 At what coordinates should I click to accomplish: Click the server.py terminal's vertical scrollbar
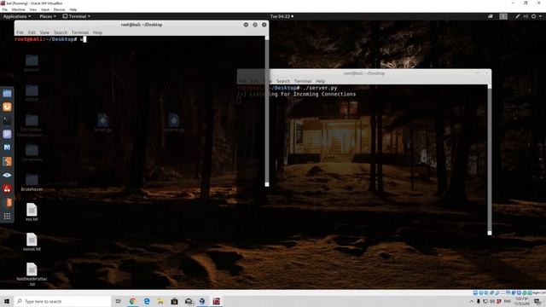click(490, 159)
